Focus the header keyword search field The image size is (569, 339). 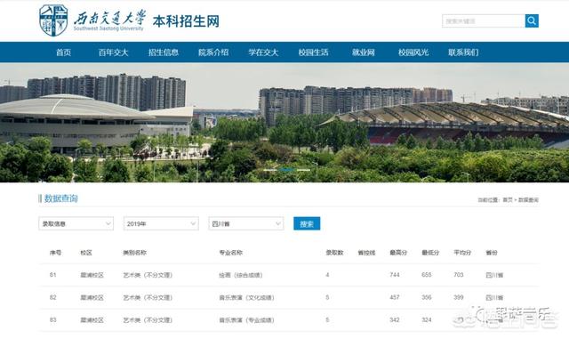(x=484, y=21)
